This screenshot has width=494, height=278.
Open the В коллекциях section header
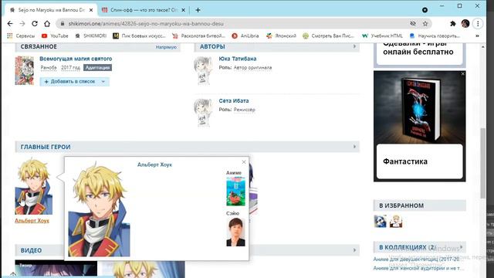419,247
